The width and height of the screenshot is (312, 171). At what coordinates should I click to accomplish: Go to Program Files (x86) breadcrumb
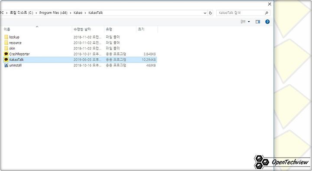(x=53, y=13)
